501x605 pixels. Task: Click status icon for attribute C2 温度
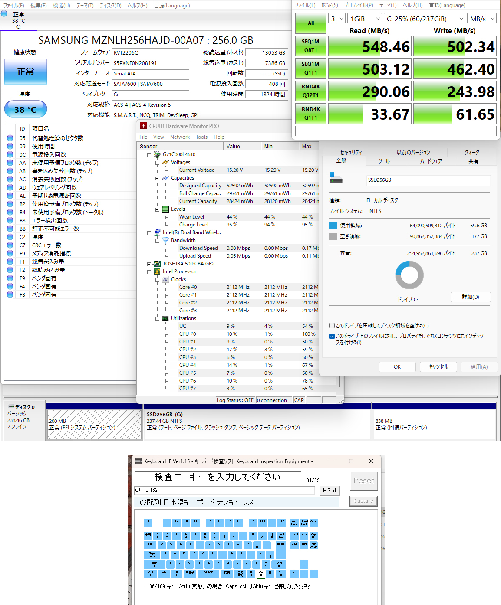pyautogui.click(x=10, y=237)
